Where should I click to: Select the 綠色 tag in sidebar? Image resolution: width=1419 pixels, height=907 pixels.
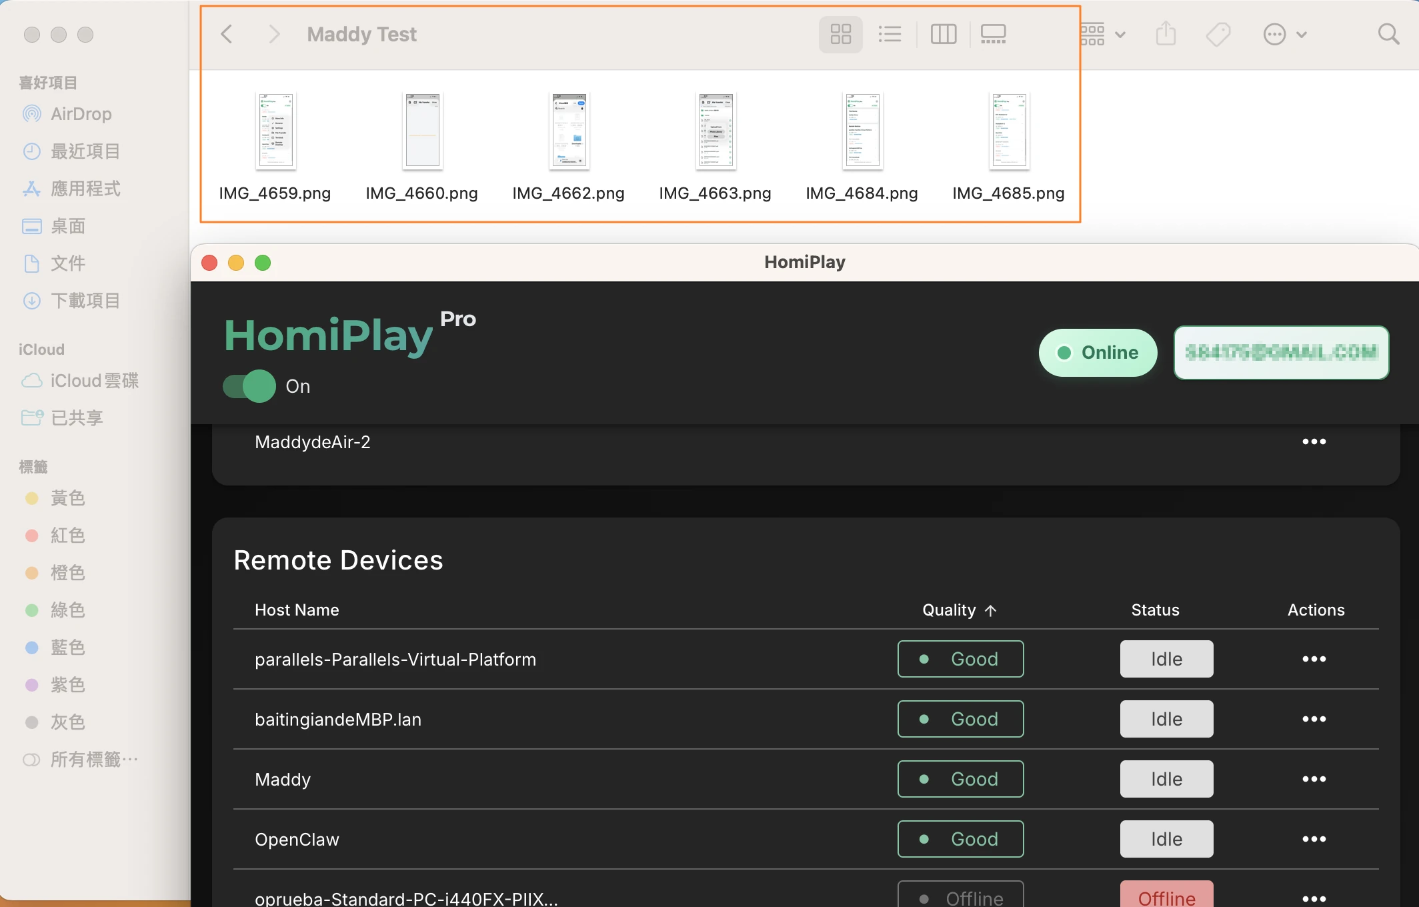pos(55,610)
